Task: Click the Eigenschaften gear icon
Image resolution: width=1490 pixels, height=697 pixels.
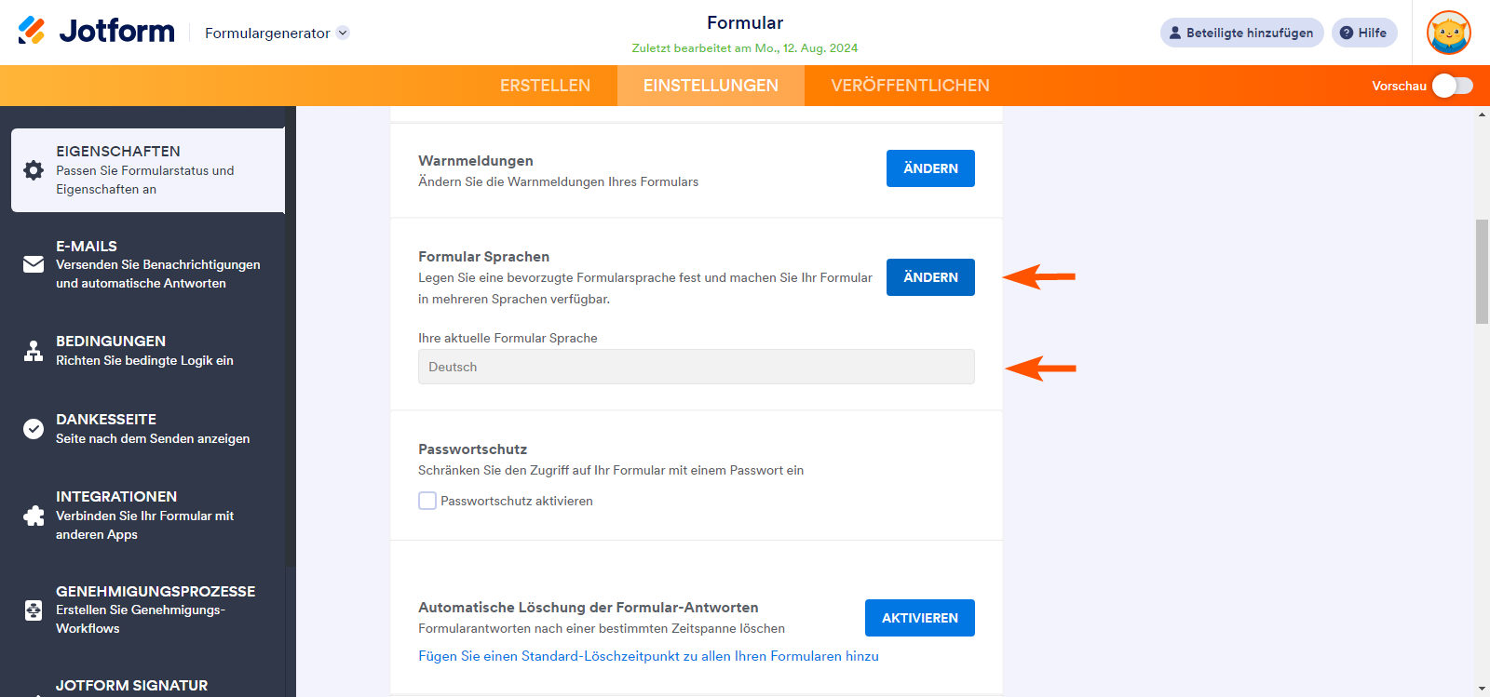Action: point(34,170)
